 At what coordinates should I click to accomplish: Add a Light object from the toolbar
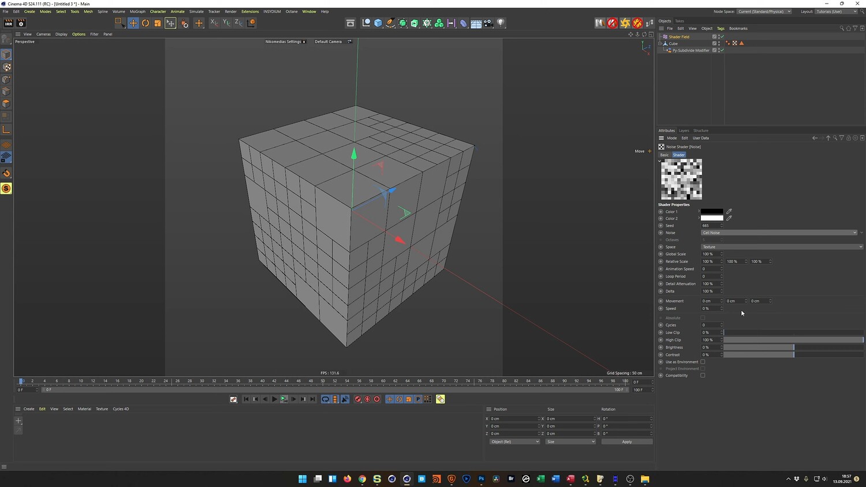[501, 23]
